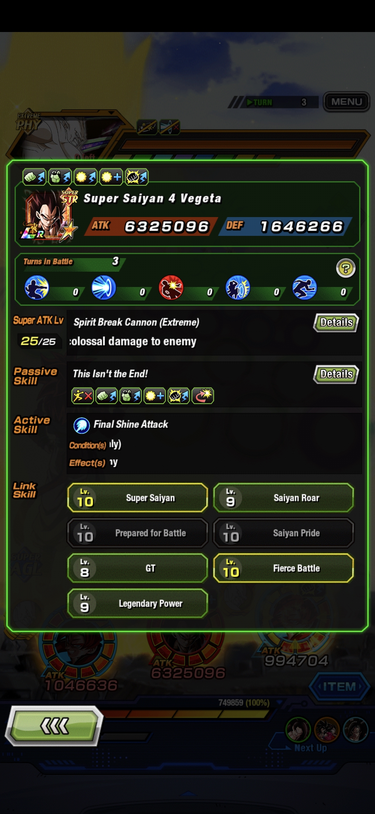Select the Fierce Battle link skill

coord(284,568)
